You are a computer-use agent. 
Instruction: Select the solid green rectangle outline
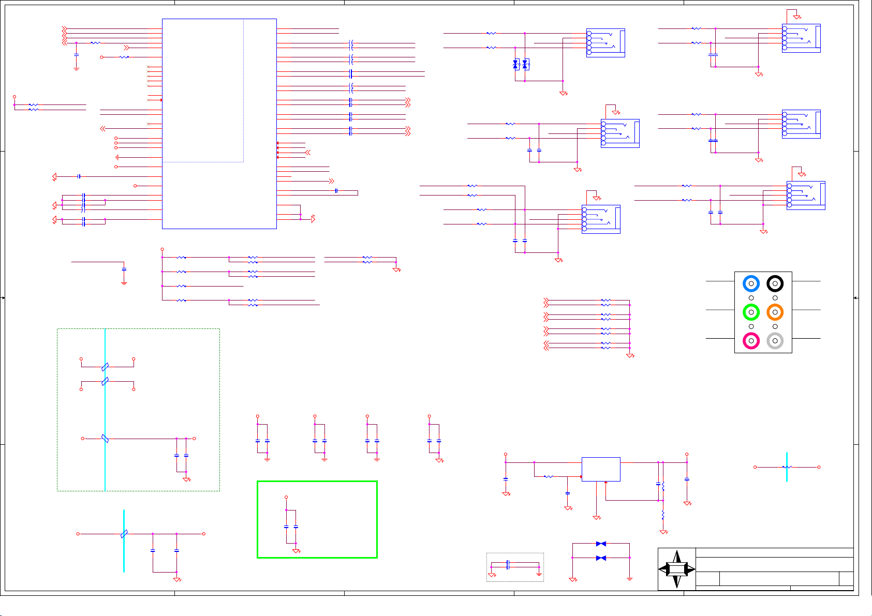point(317,519)
